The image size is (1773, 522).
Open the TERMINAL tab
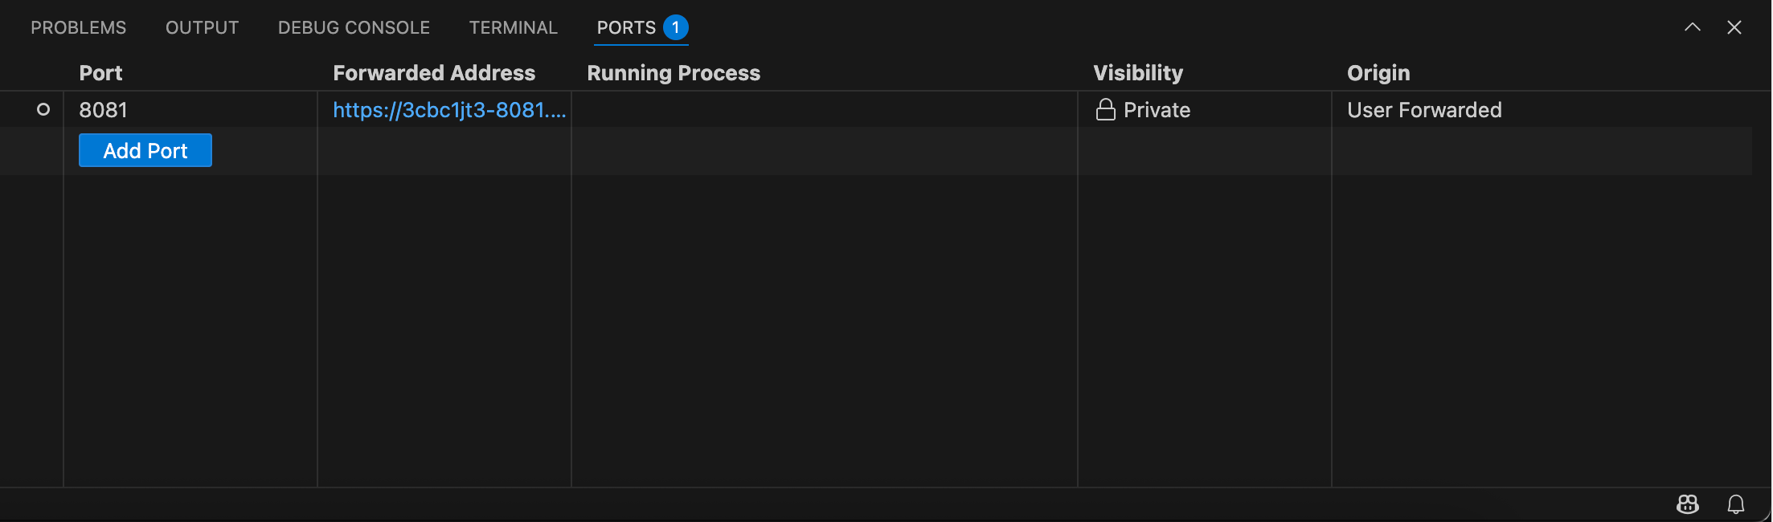pyautogui.click(x=514, y=27)
